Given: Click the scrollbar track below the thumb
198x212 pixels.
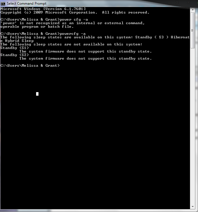Looking at the screenshot, I should 193,126.
